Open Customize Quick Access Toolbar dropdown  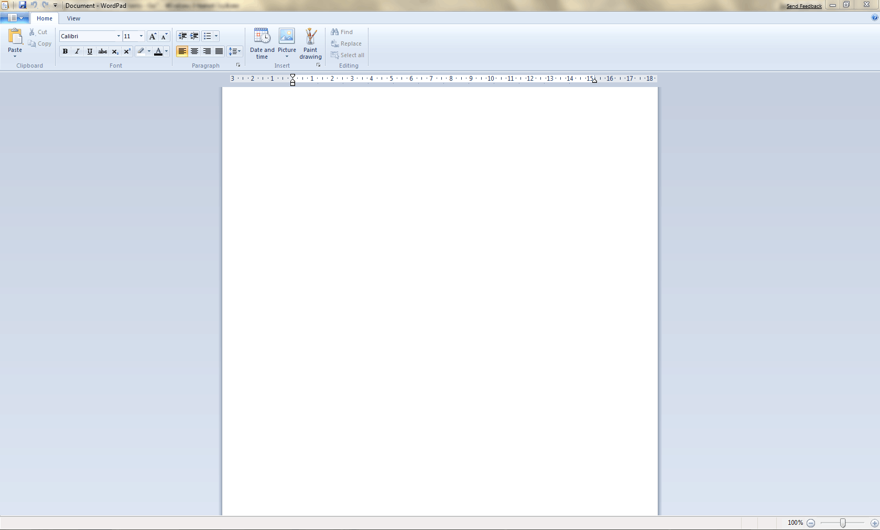coord(55,5)
